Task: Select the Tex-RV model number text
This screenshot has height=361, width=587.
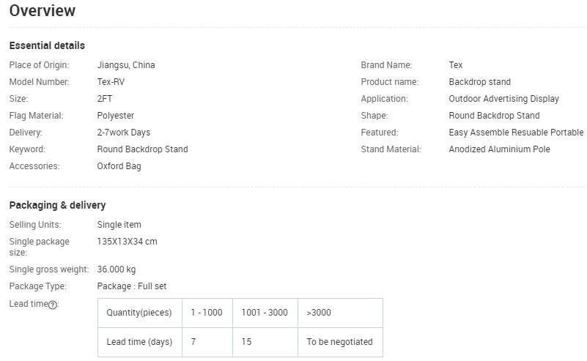Action: [111, 82]
